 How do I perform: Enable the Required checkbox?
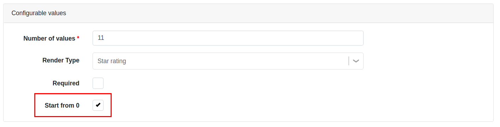pyautogui.click(x=98, y=83)
